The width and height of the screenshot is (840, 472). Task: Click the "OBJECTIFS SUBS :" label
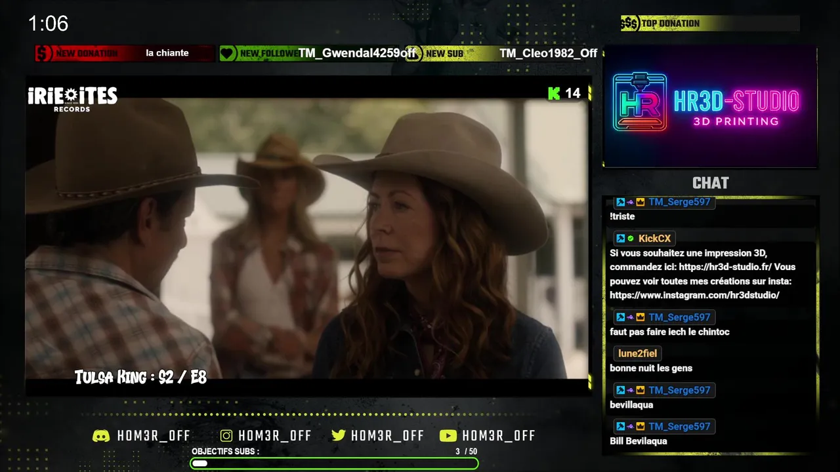point(226,452)
